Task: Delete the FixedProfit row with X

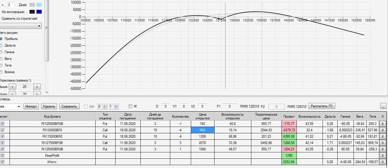Action: (x=382, y=156)
